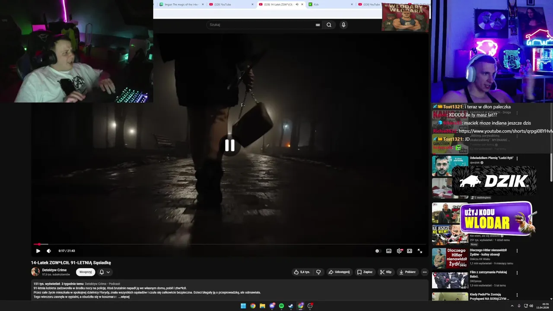Mute audio on the 14-Latek tab
The image size is (553, 311).
297,4
